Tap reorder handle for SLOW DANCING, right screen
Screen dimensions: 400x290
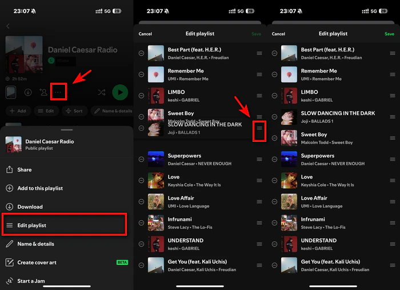(x=393, y=117)
